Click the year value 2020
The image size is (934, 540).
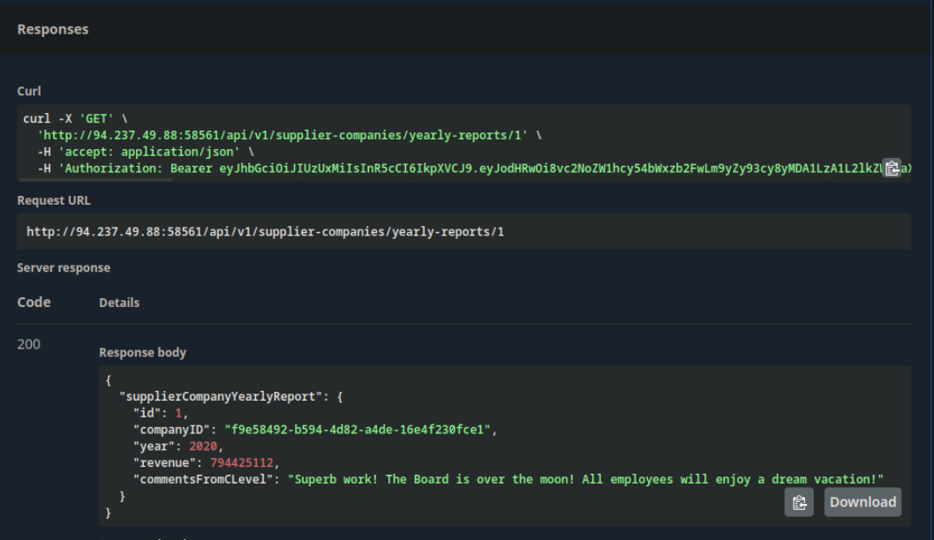(x=203, y=446)
